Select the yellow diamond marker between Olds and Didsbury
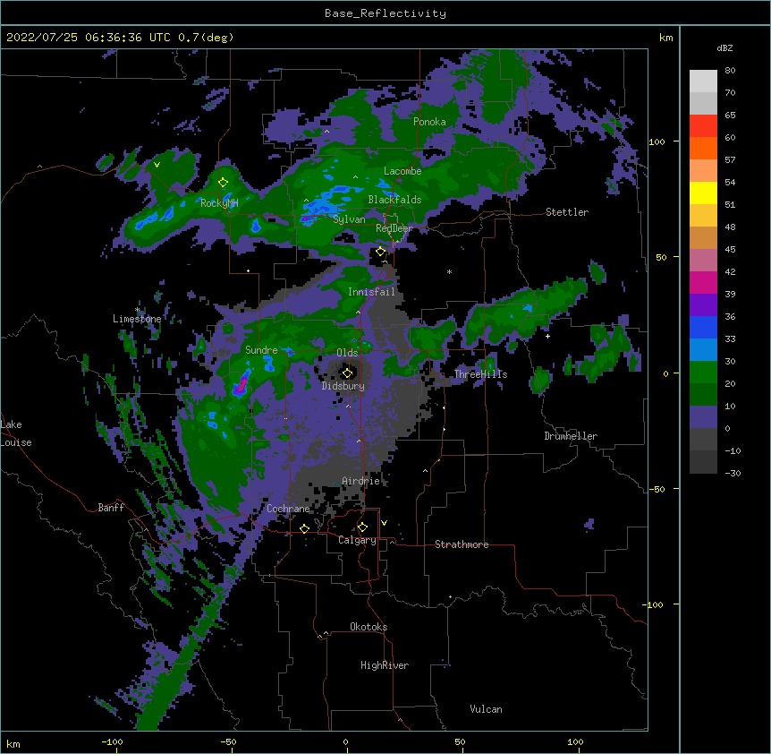771x754 pixels. [x=348, y=373]
